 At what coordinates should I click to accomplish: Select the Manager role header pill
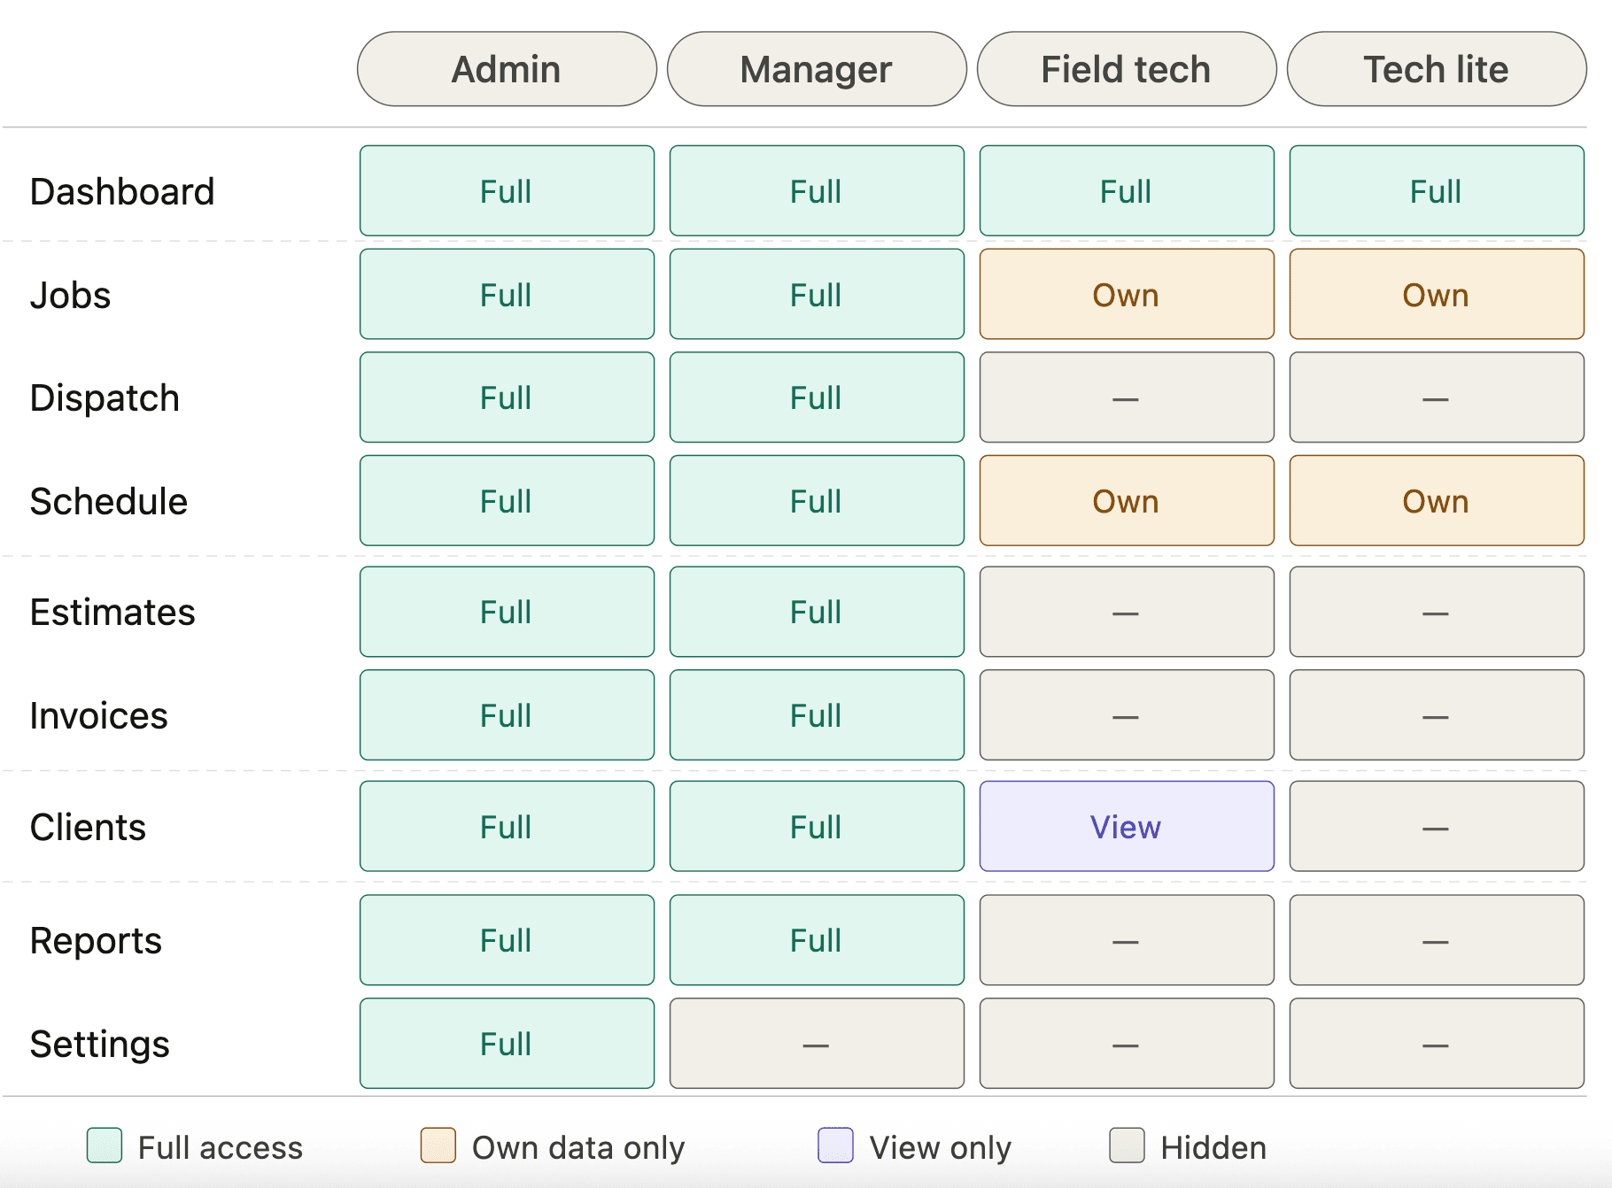point(817,68)
